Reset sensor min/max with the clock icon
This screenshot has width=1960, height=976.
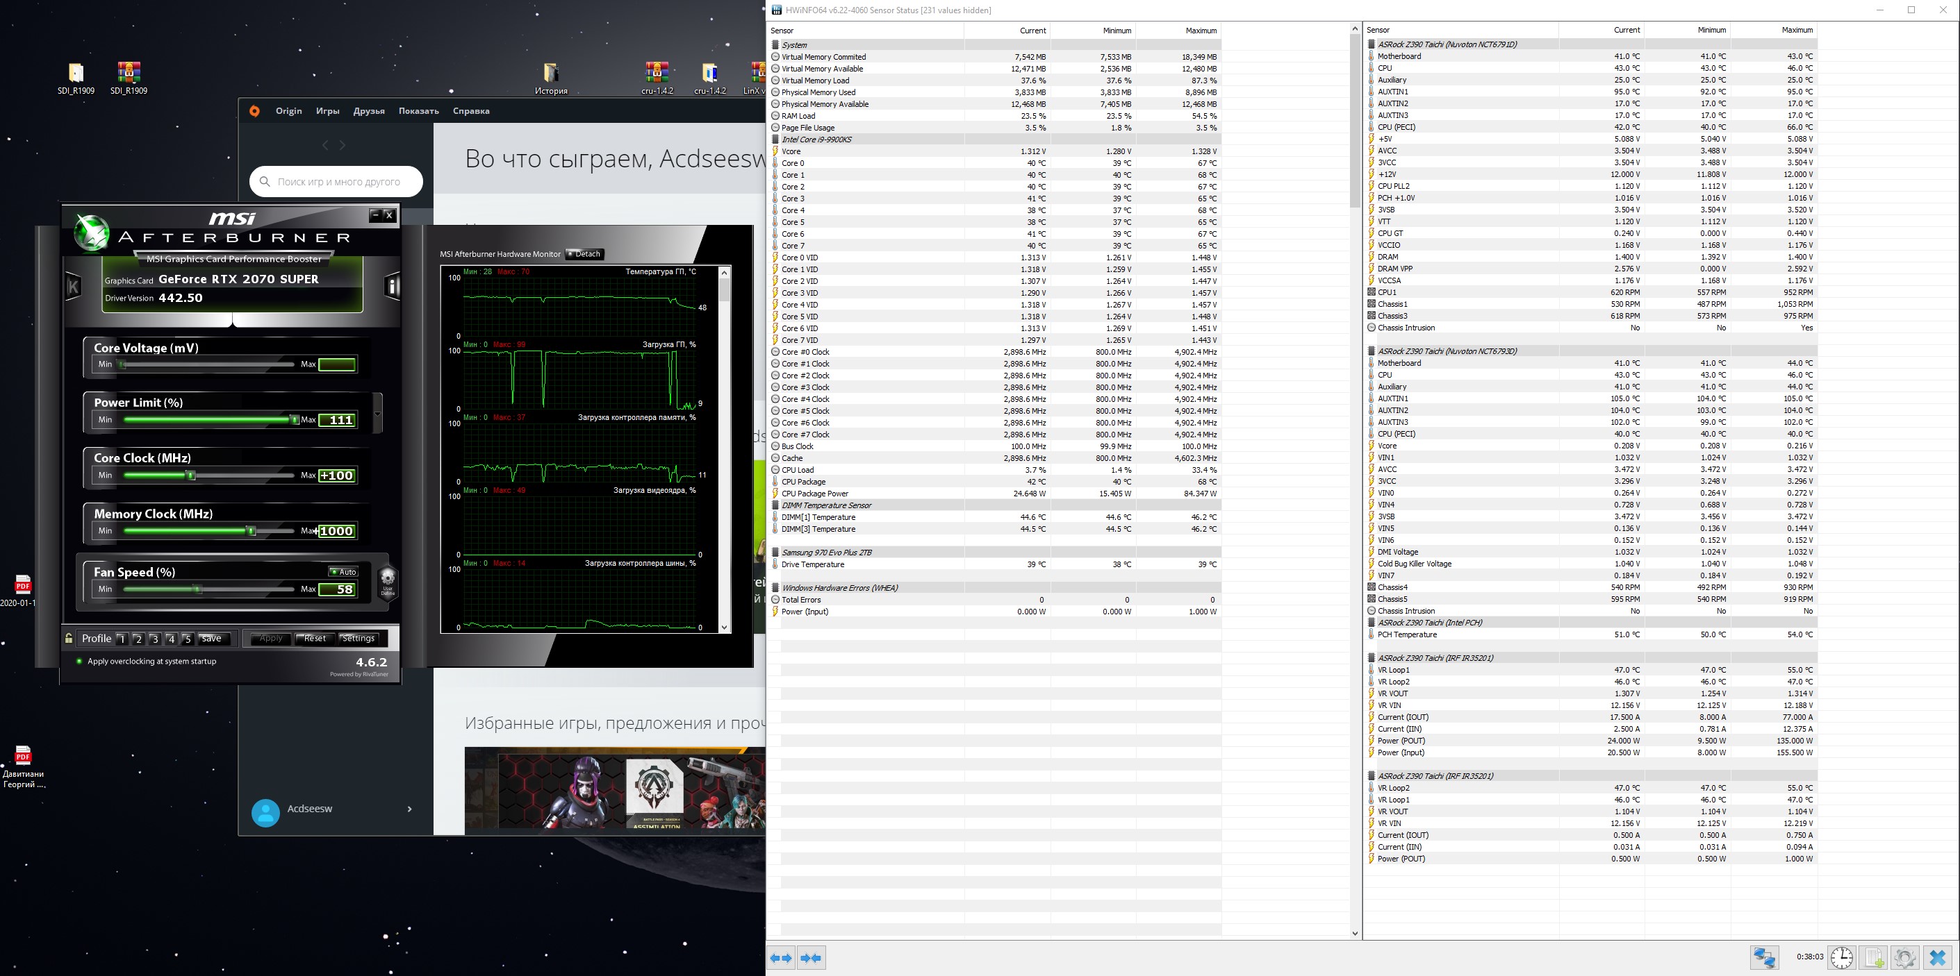[x=1841, y=958]
